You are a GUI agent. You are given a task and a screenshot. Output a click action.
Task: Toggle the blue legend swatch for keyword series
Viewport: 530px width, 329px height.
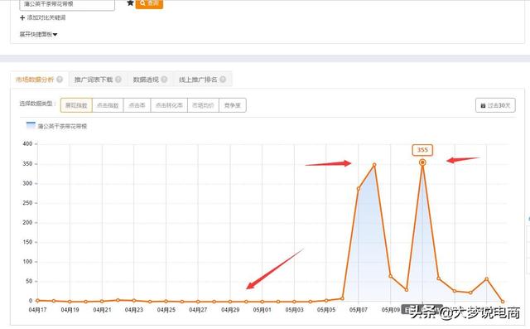(31, 125)
